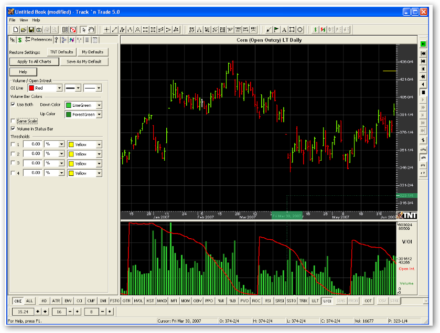Click the camera snapshot icon
Screen dimensions: 440x333
tap(39, 29)
